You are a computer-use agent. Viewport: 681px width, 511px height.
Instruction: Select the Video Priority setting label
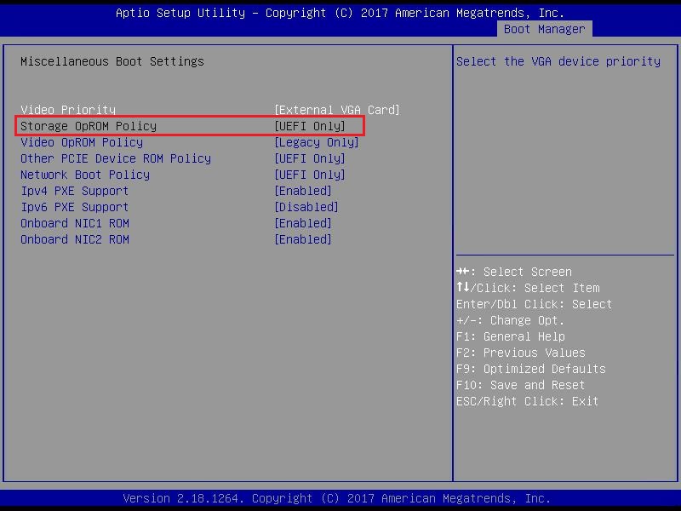pyautogui.click(x=68, y=110)
